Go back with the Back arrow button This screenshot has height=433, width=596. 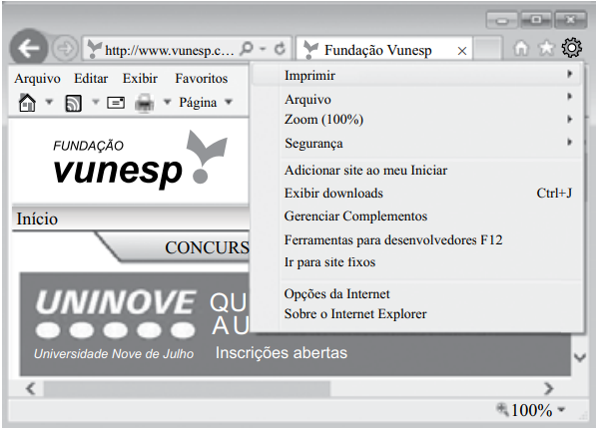tap(29, 48)
